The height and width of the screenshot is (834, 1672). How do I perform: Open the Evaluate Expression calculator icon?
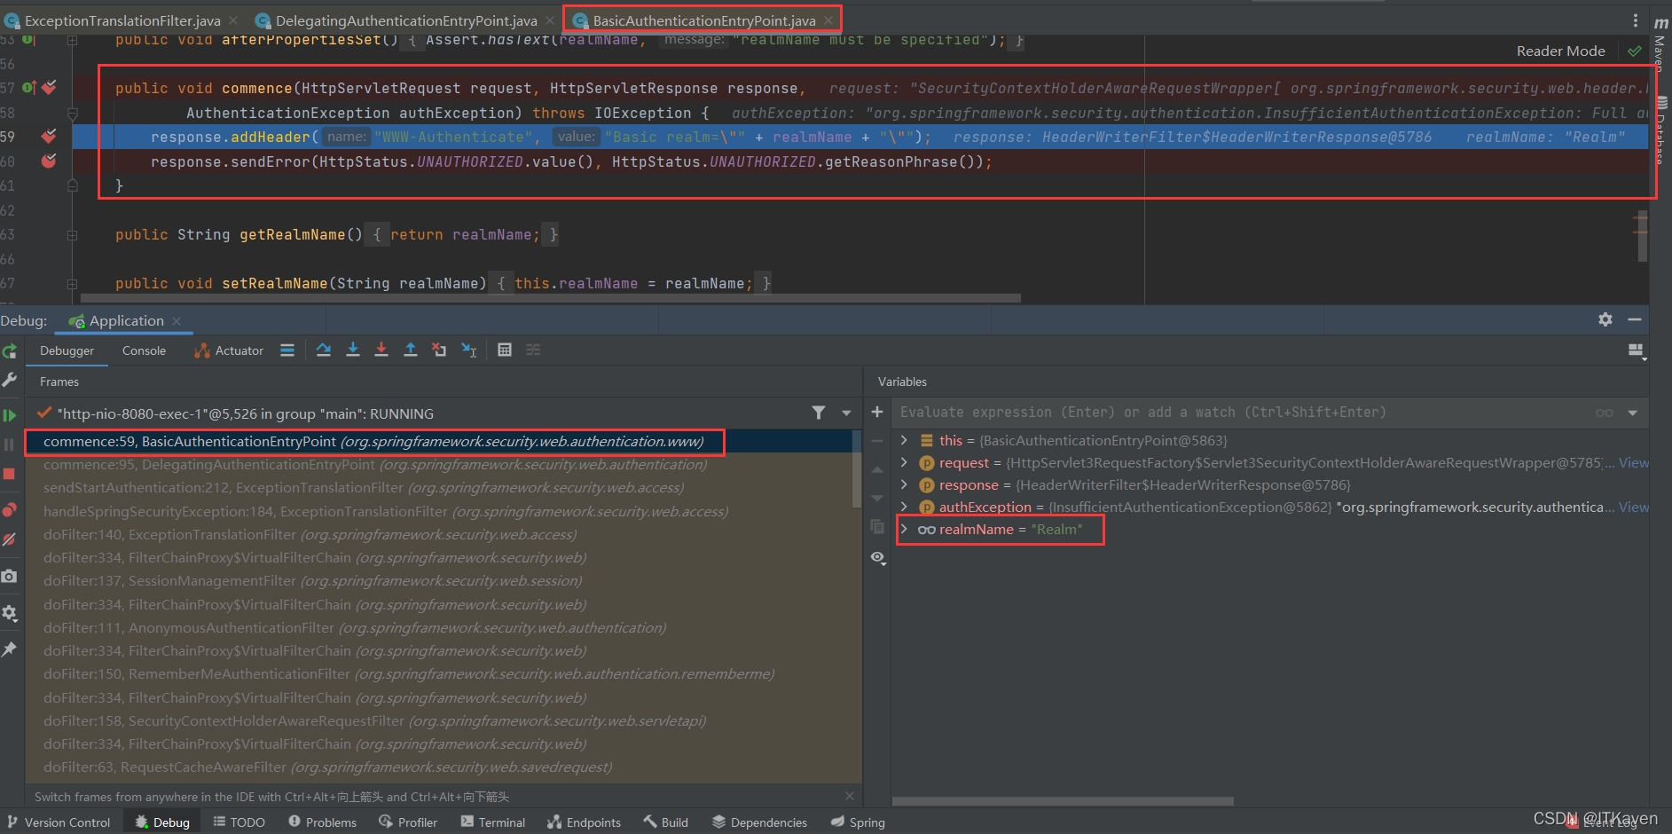pyautogui.click(x=504, y=350)
